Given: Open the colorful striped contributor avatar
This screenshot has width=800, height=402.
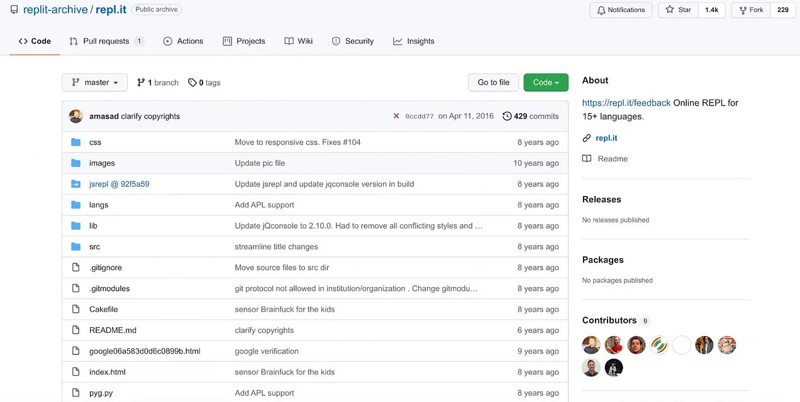Looking at the screenshot, I should [x=659, y=345].
